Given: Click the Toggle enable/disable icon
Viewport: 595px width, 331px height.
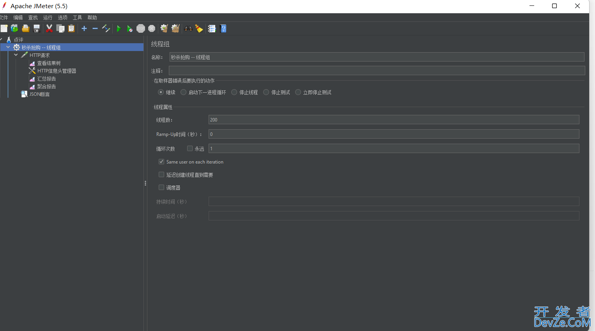Looking at the screenshot, I should click(106, 28).
